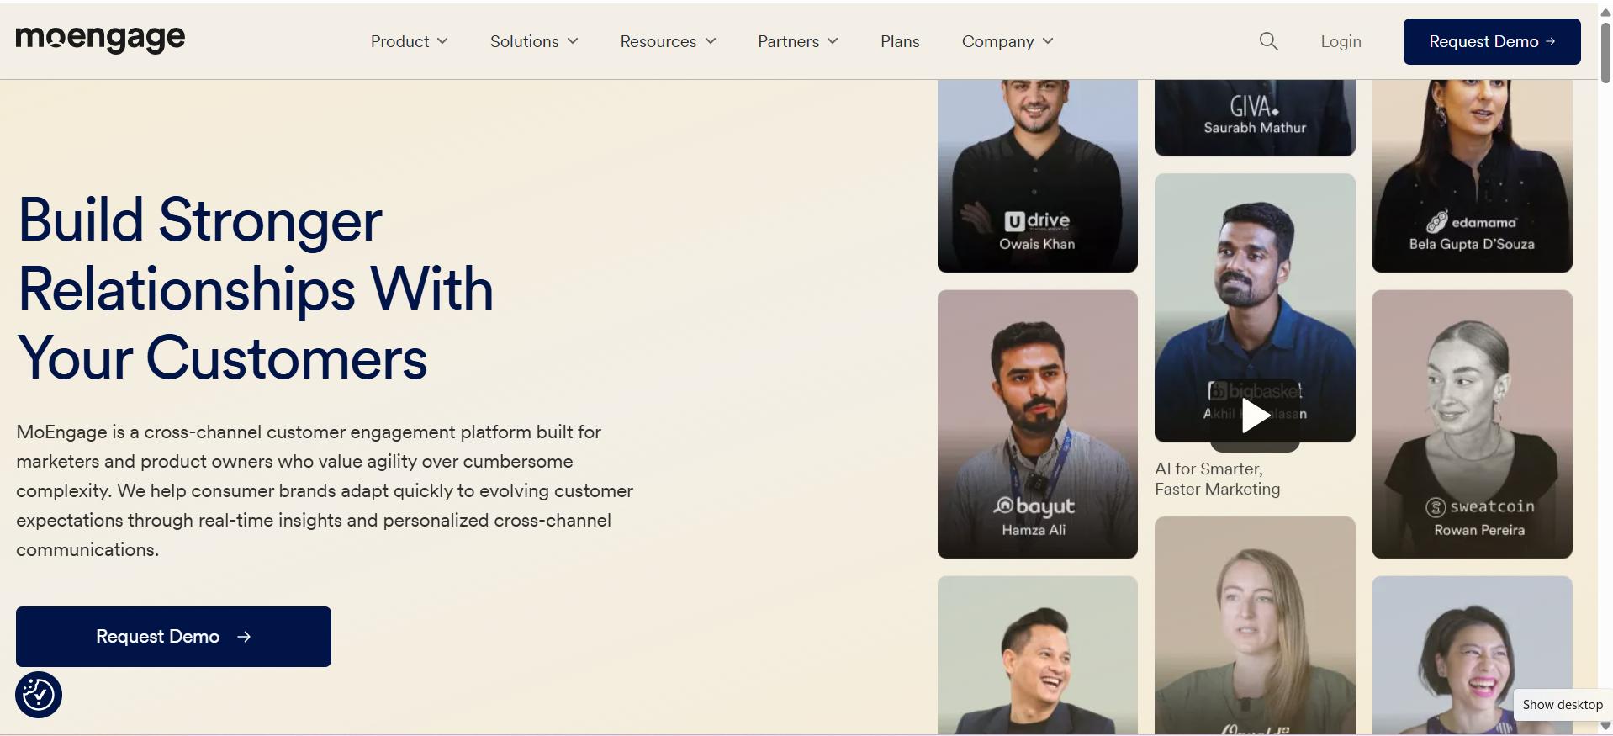Viewport: 1613px width, 736px height.
Task: Expand the Resources menu chevron
Action: (711, 41)
